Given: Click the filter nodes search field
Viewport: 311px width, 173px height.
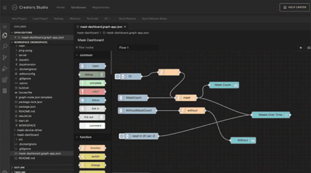Looking at the screenshot, I should pos(93,48).
